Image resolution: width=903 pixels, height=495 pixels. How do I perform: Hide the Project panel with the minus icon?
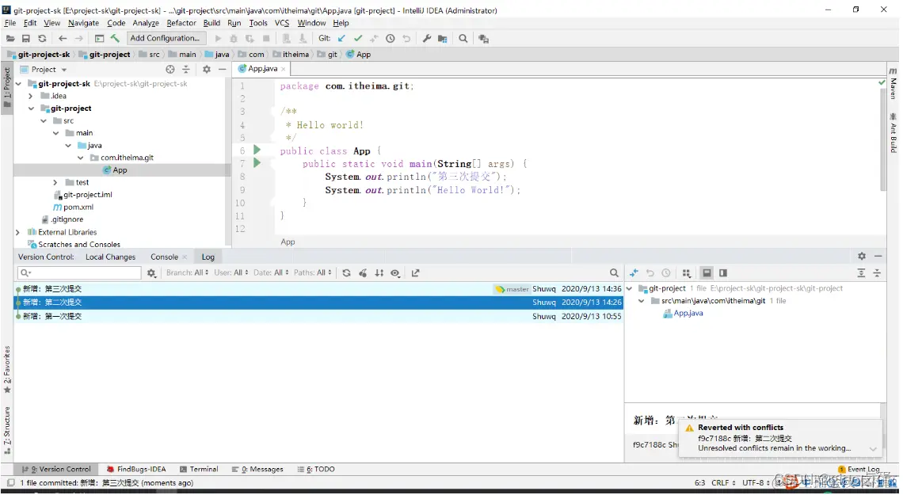pos(223,70)
